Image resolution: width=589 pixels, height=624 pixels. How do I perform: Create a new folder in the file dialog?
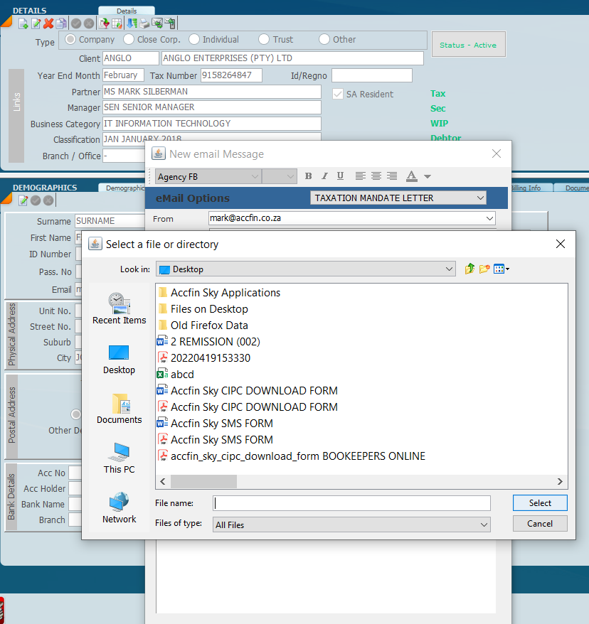[484, 269]
